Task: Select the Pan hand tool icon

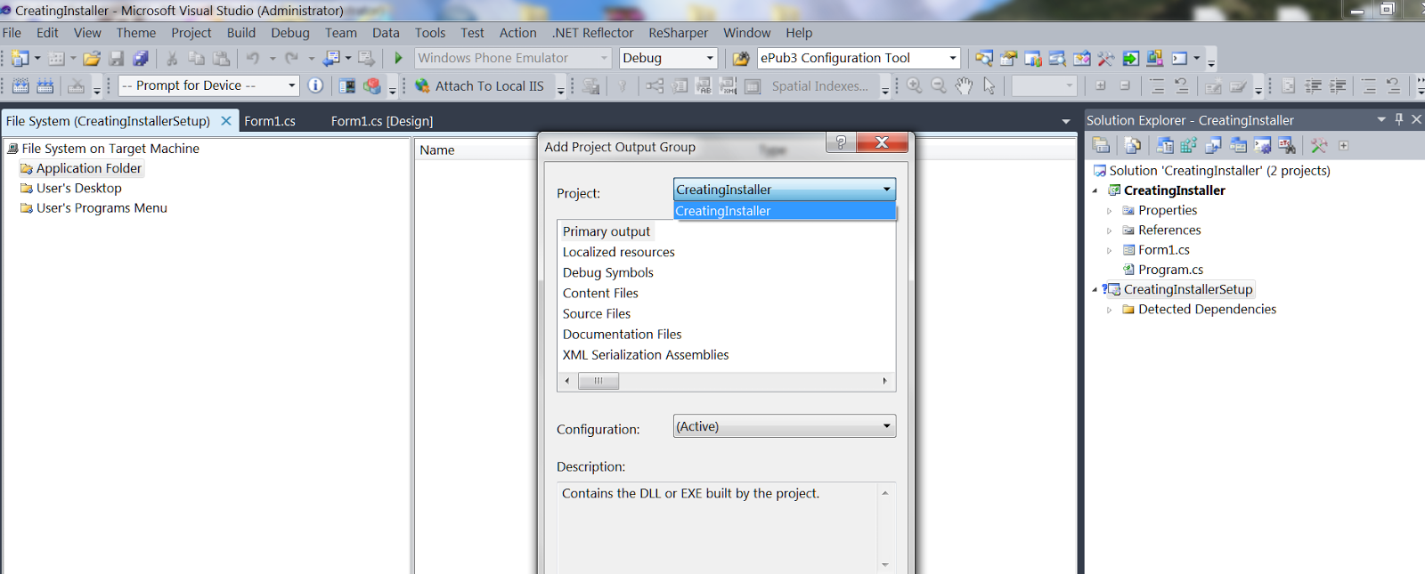Action: click(964, 86)
